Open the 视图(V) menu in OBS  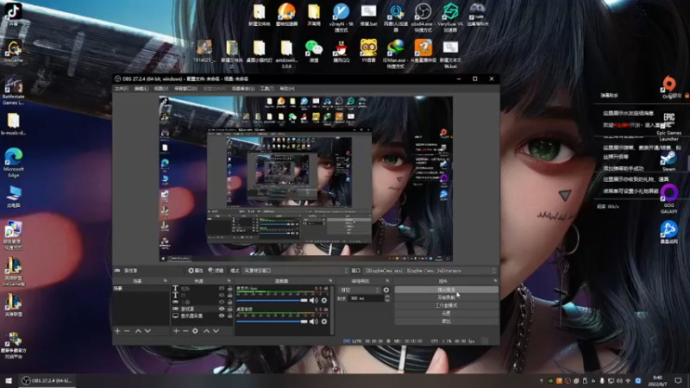(x=161, y=89)
